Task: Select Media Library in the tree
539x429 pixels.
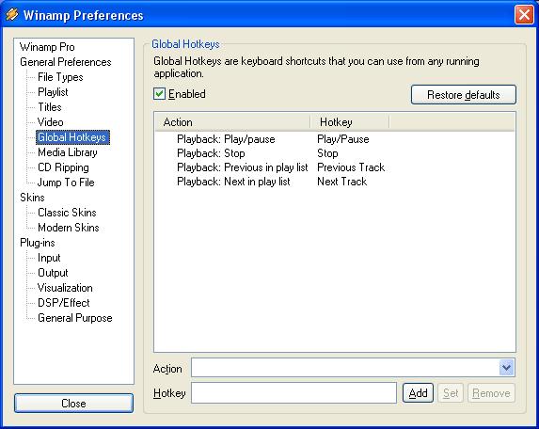Action: pos(68,152)
